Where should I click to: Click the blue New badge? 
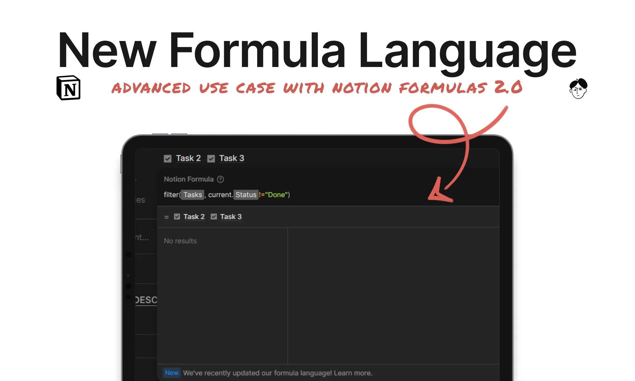[x=172, y=373]
